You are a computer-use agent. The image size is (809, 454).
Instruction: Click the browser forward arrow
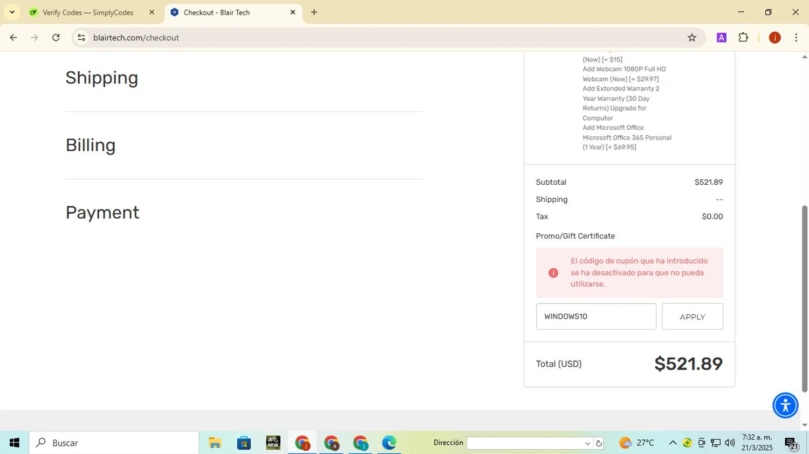click(x=35, y=38)
